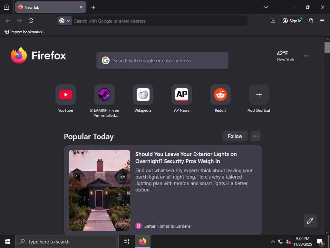This screenshot has width=330, height=248.
Task: Click the page vertical scrollbar thumb
Action: 327,47
